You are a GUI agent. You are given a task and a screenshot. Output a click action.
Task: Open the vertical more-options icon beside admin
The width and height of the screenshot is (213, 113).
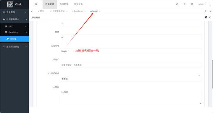pyautogui.click(x=210, y=4)
